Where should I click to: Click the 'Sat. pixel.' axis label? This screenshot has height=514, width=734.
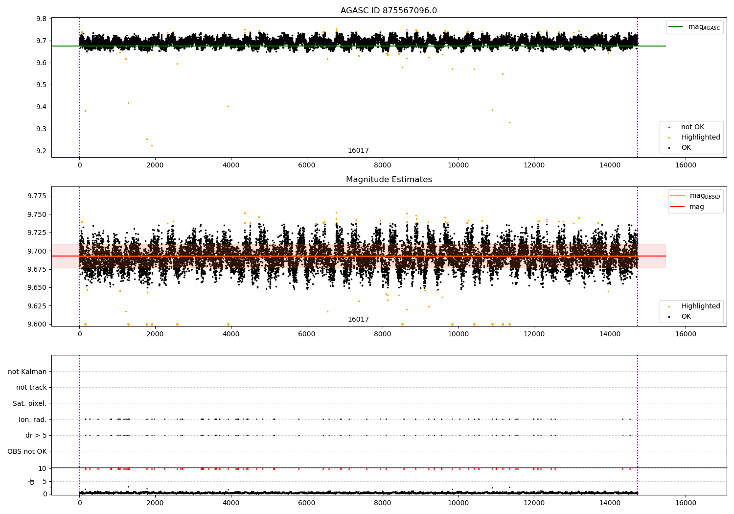[30, 403]
